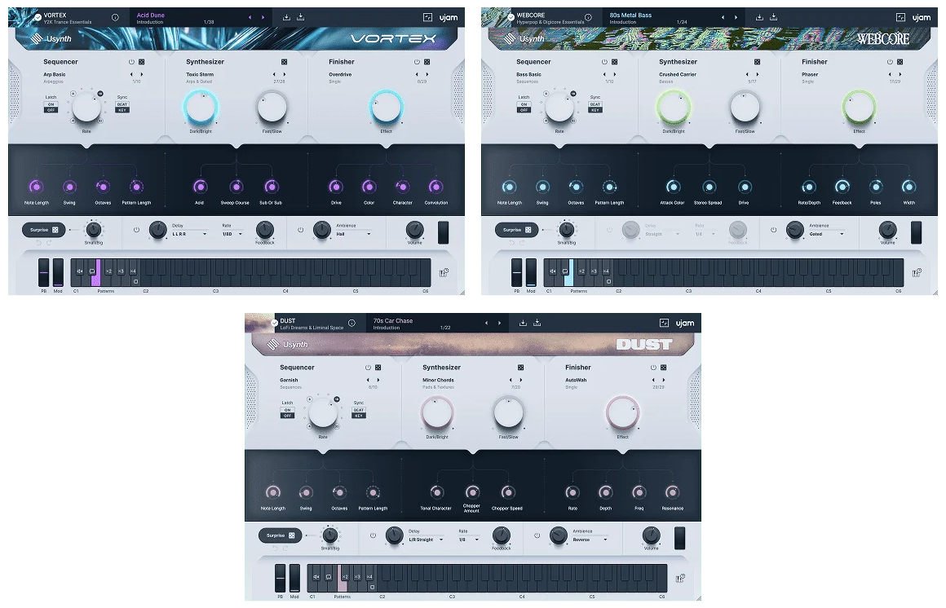Click the Sequencer randomize dice in Vortex
946x608 pixels.
(142, 61)
